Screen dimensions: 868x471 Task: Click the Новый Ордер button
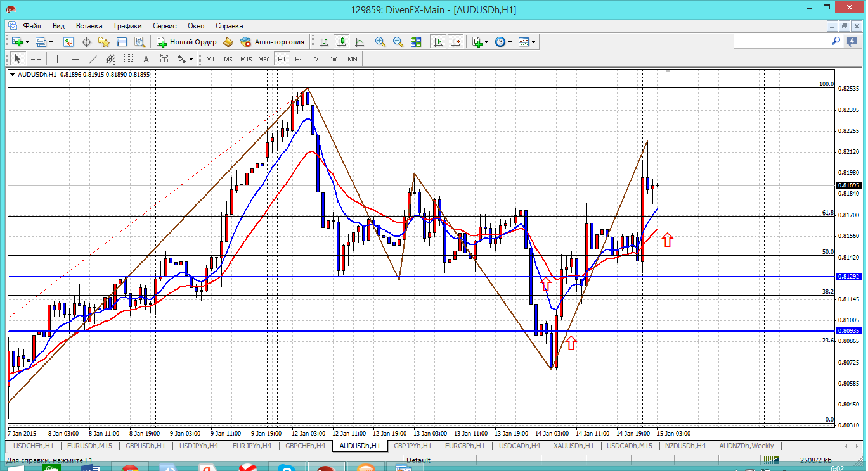pyautogui.click(x=187, y=42)
